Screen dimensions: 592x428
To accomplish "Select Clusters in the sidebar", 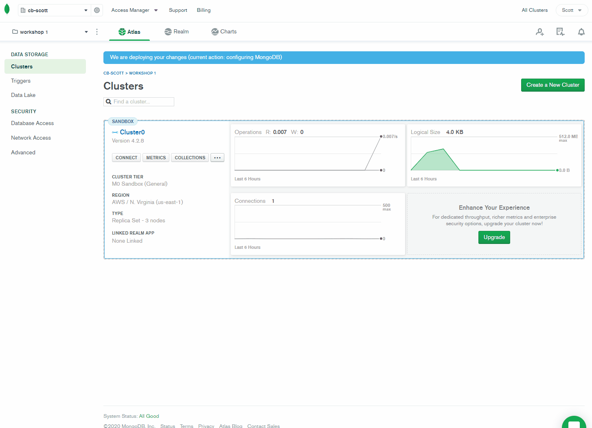I will 45,66.
